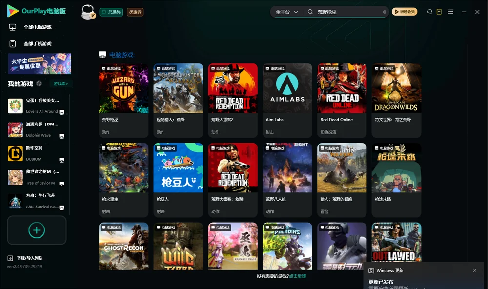Viewport: 488px width, 289px height.
Task: Open the 下载/导入列队 download queue
Action: click(25, 258)
